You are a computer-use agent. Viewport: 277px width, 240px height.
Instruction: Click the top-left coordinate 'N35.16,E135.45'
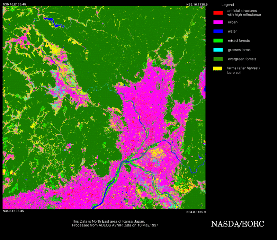click(x=14, y=5)
